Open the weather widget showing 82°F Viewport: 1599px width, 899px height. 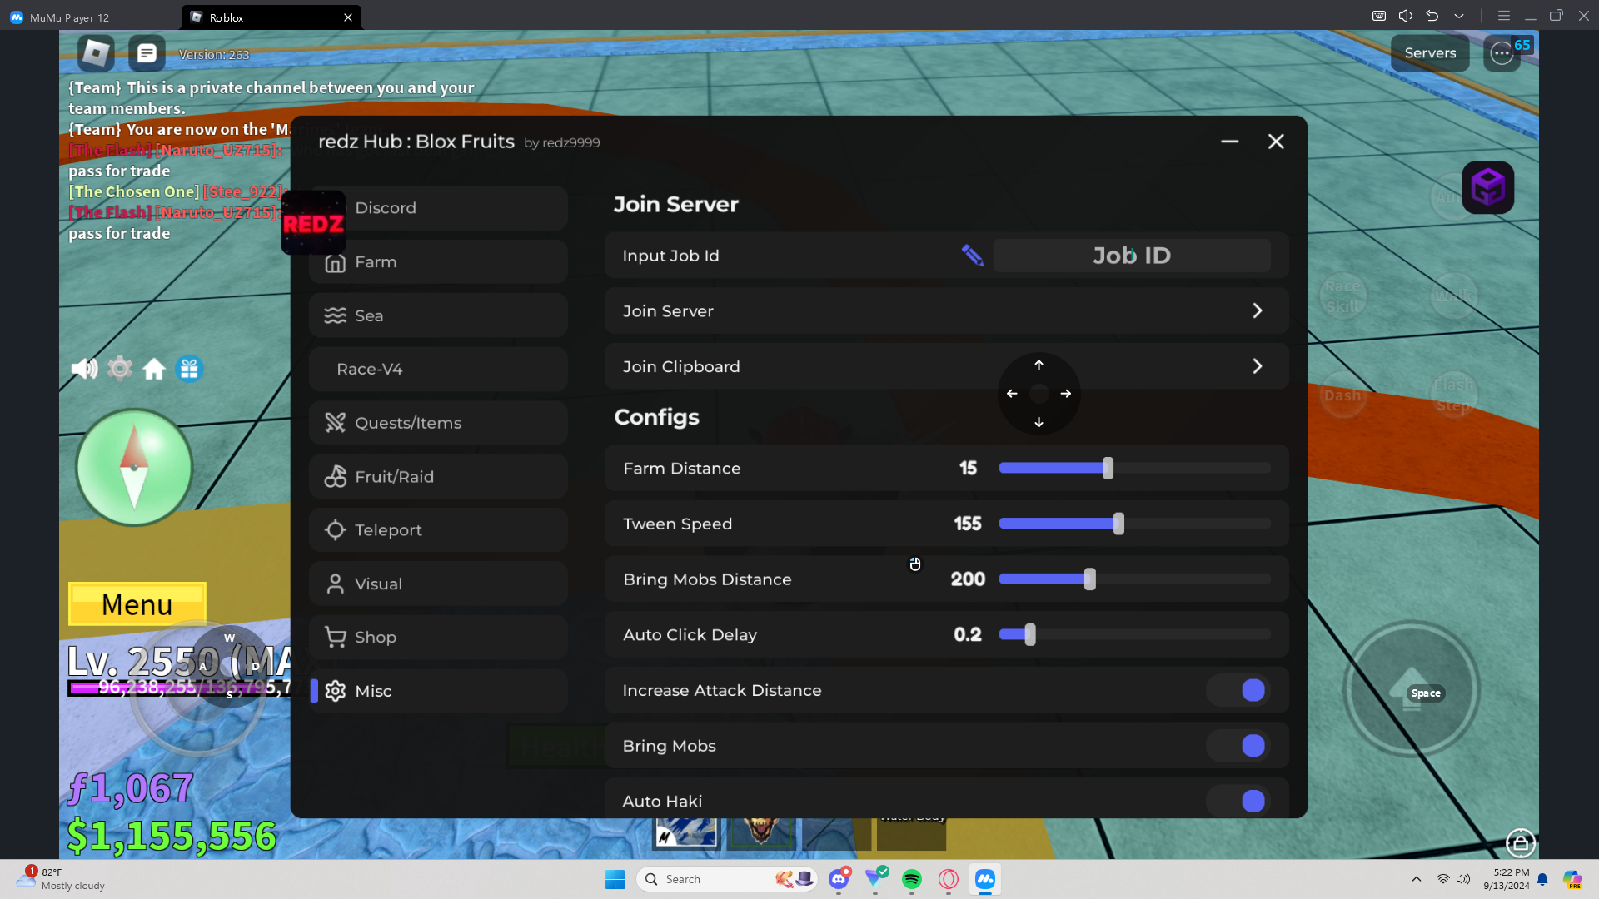[x=61, y=879]
